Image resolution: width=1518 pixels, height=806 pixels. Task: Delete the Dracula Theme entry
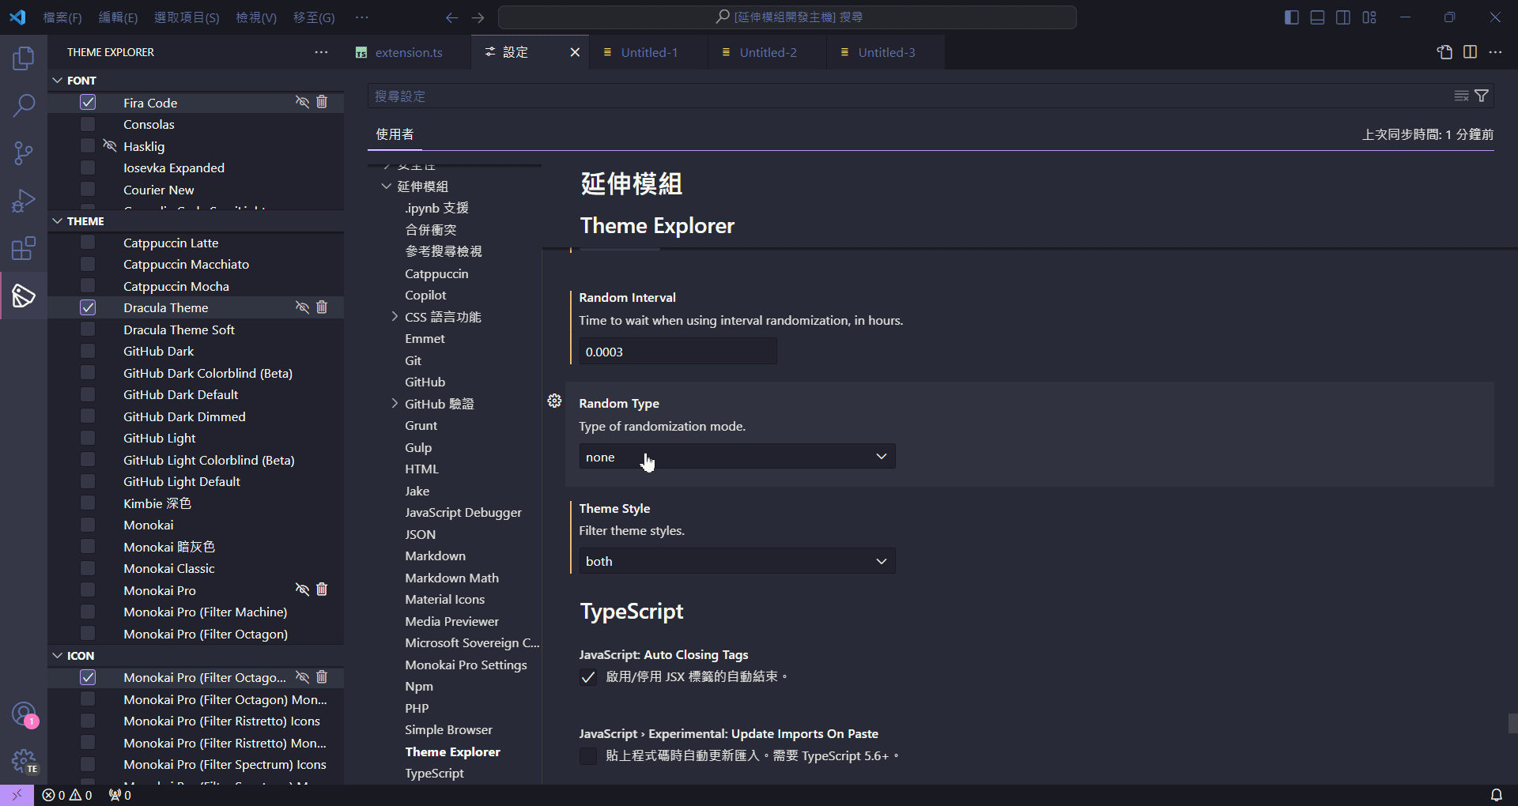pos(322,307)
